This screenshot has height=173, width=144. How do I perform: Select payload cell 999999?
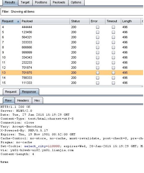click(x=27, y=53)
